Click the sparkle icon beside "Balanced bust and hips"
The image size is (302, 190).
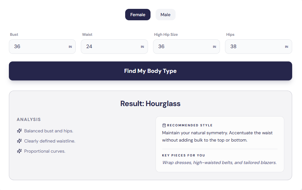(x=20, y=130)
